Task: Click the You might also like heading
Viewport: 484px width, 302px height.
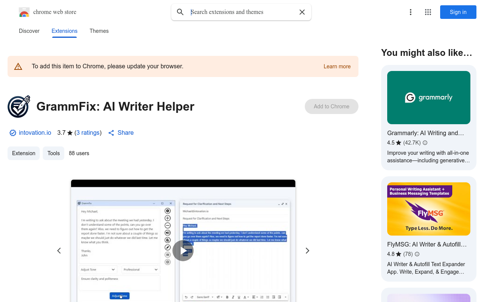Action: [427, 53]
